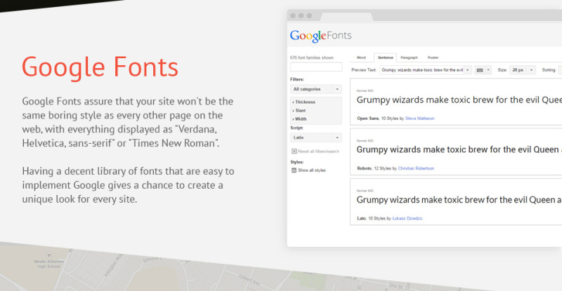Click the Gilbert Ave label on the map
This screenshot has height=291, width=562.
[249, 280]
